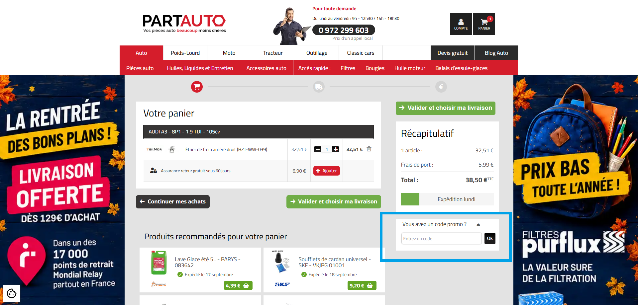Go to Bougies quick link
This screenshot has width=638, height=305.
(375, 68)
